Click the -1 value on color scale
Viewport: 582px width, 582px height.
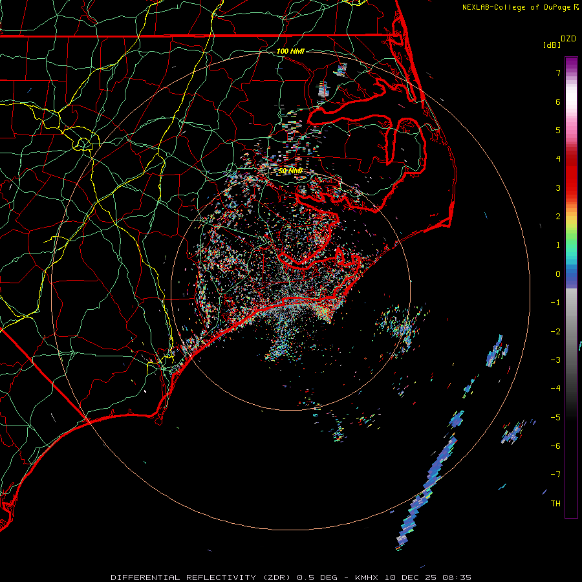pos(555,303)
